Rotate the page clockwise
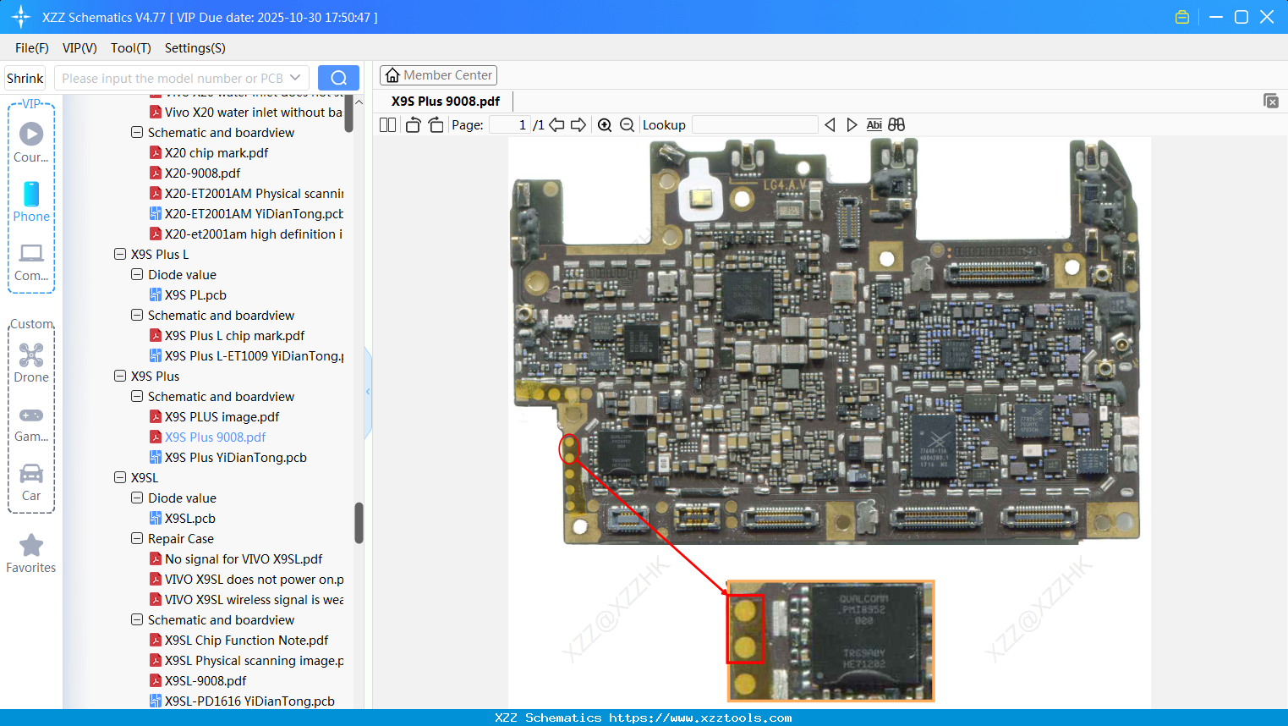Screen dimensions: 1288x726 click(436, 125)
